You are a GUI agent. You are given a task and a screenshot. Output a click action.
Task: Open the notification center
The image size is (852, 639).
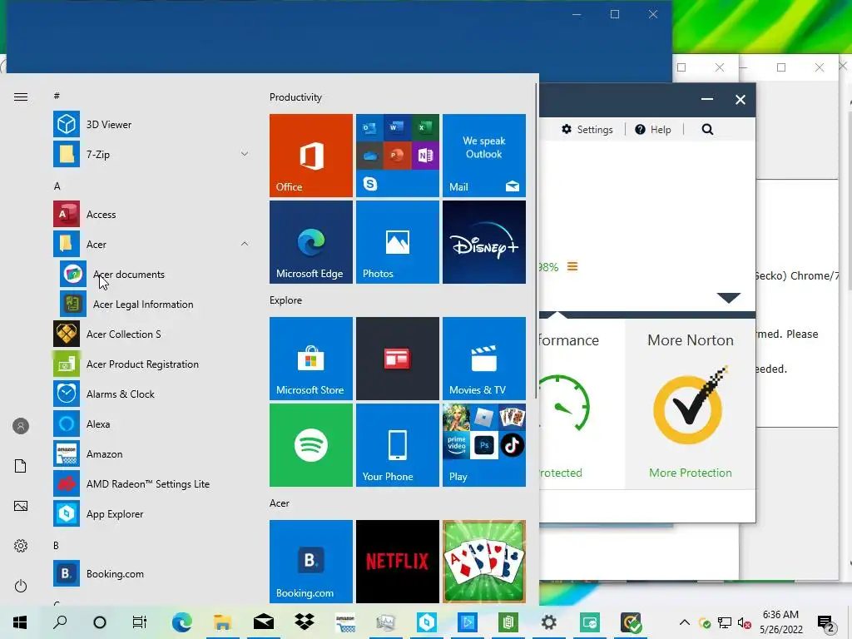826,624
